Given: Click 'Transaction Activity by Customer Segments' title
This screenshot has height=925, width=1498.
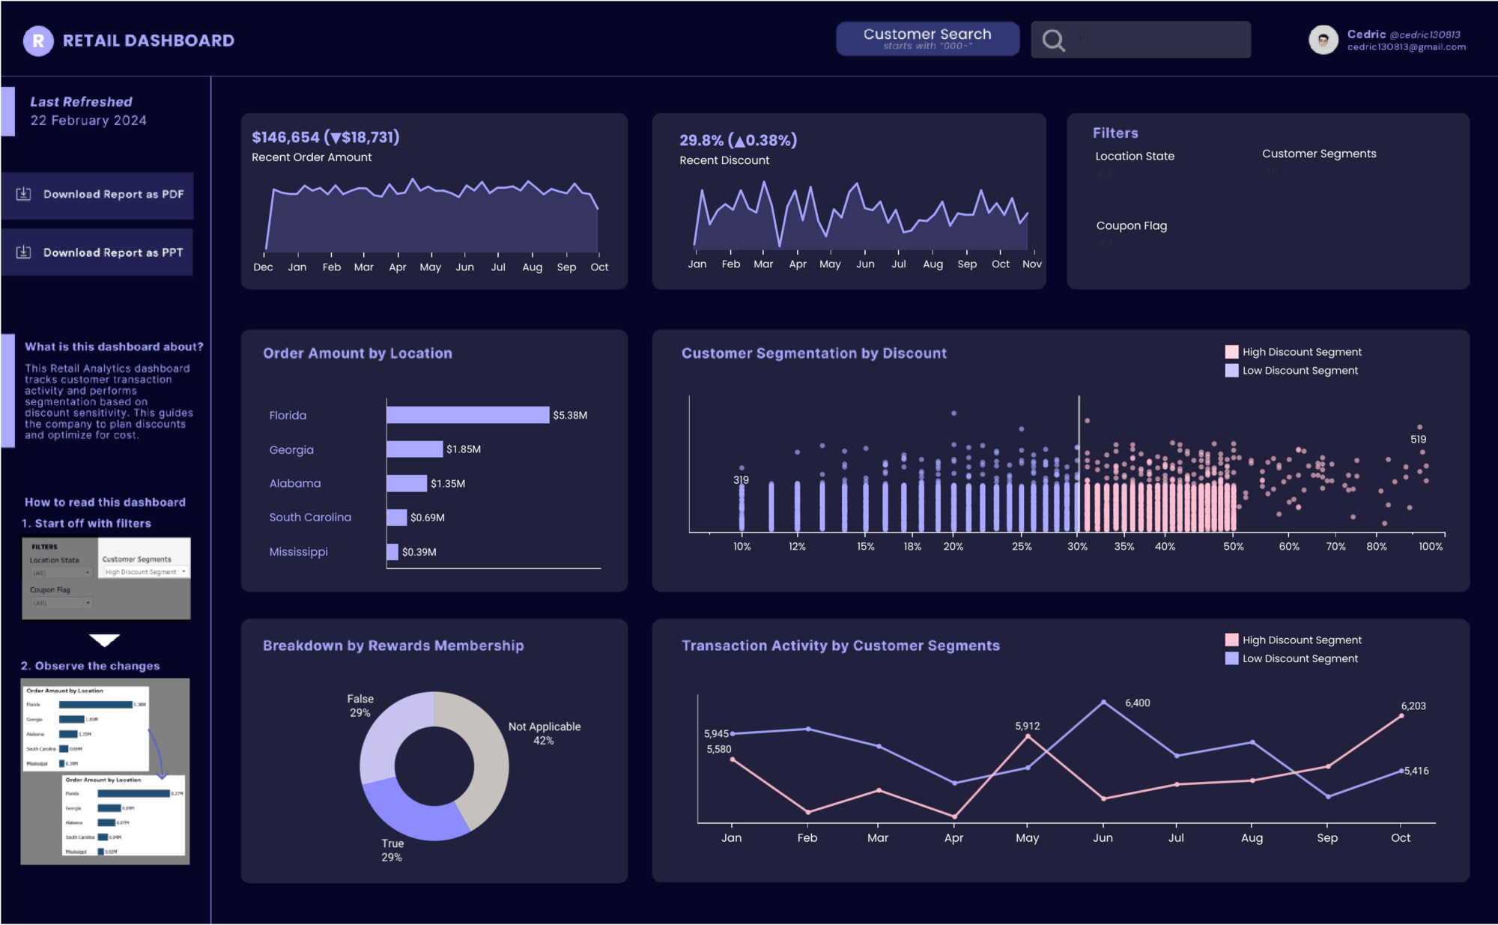Looking at the screenshot, I should coord(840,646).
